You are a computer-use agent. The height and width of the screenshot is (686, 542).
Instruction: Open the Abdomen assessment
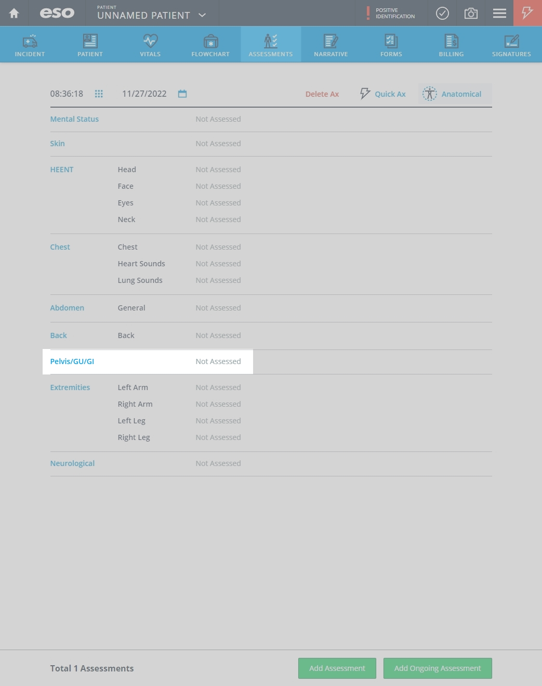[x=67, y=308]
